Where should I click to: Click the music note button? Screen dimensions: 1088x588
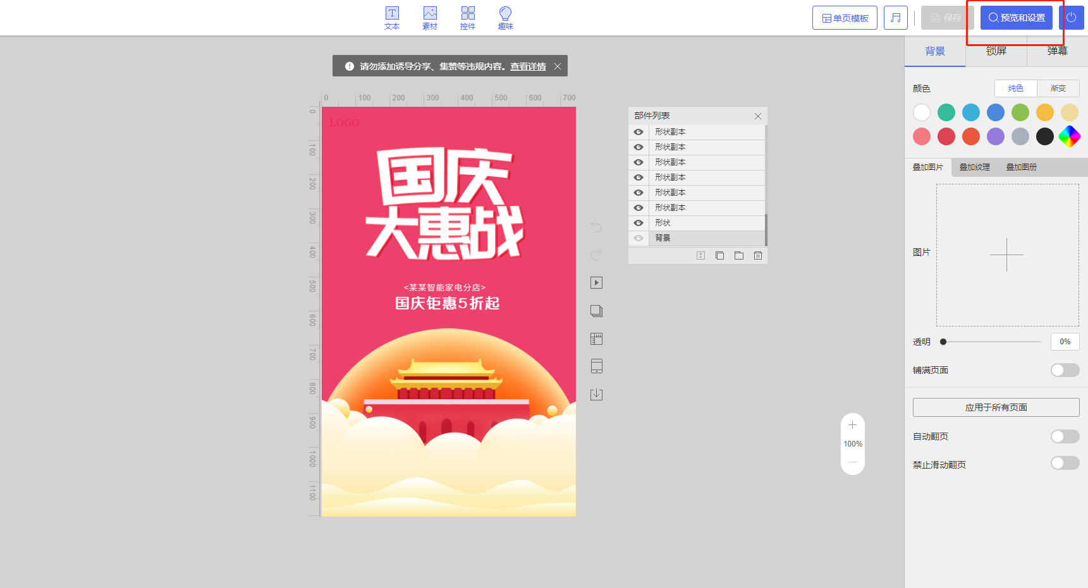pos(895,18)
